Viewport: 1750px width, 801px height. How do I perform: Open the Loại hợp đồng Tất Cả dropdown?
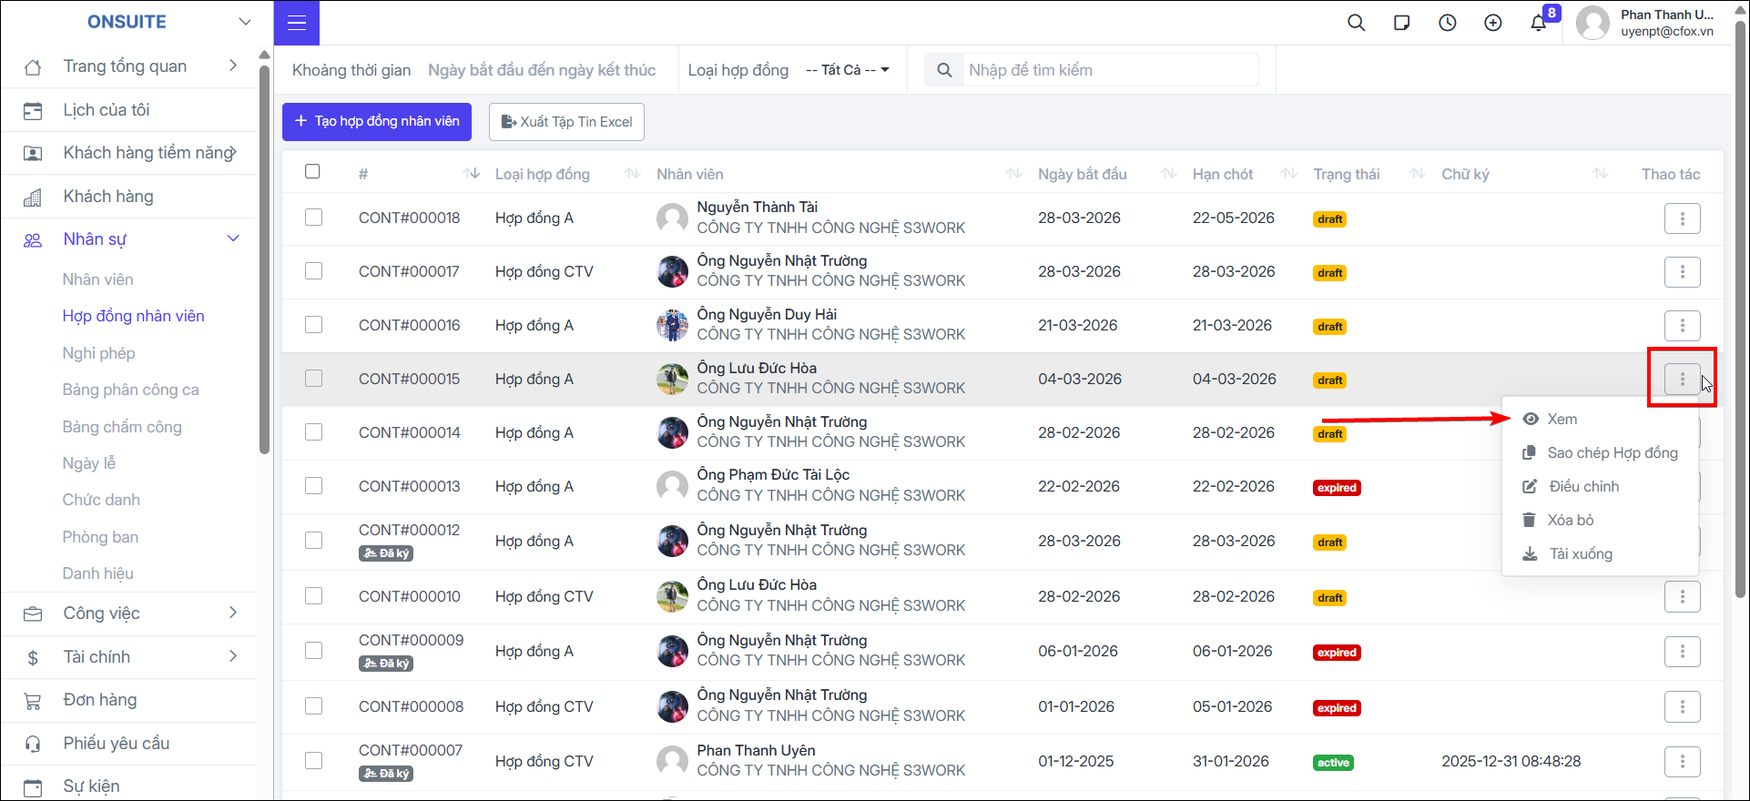(x=848, y=70)
